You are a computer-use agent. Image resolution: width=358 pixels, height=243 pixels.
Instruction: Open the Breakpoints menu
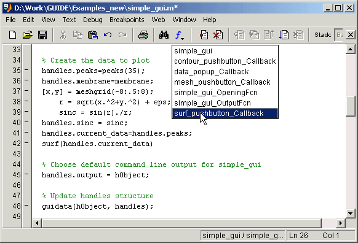(x=127, y=20)
